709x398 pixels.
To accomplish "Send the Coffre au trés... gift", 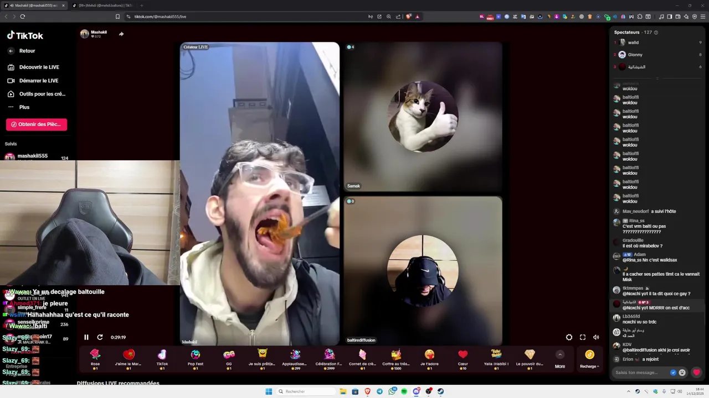I will pos(396,359).
